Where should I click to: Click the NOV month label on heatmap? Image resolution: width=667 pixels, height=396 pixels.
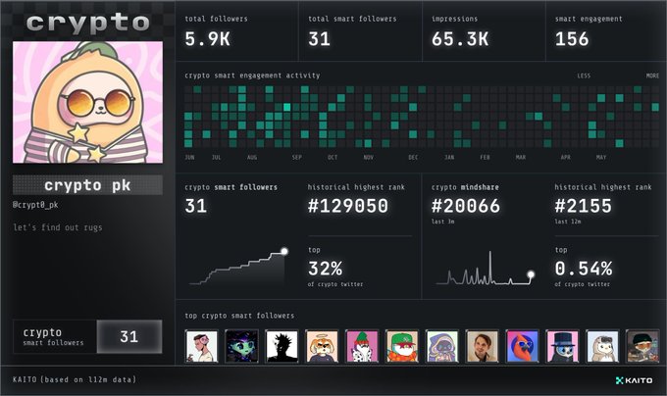pyautogui.click(x=369, y=157)
